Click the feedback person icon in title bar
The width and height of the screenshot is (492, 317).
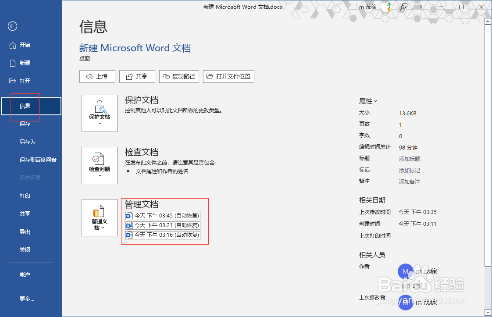tap(404, 7)
